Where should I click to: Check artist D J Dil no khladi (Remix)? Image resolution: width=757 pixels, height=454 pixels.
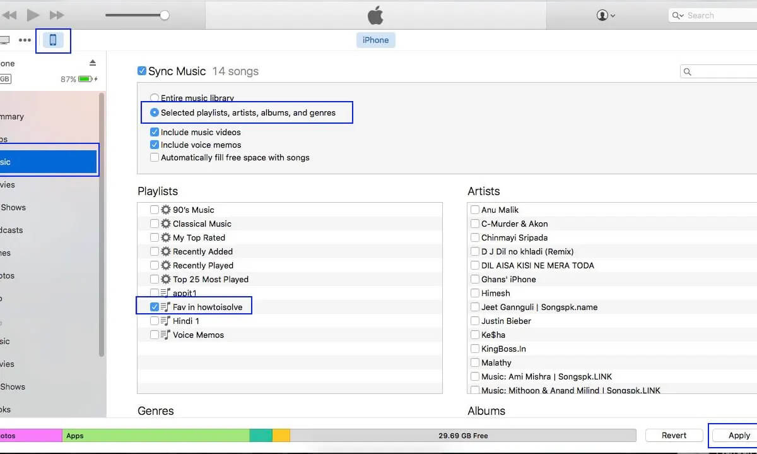click(475, 251)
